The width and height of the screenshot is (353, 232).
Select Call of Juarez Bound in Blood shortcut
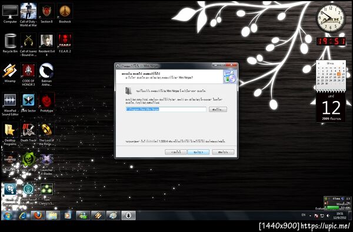28,45
